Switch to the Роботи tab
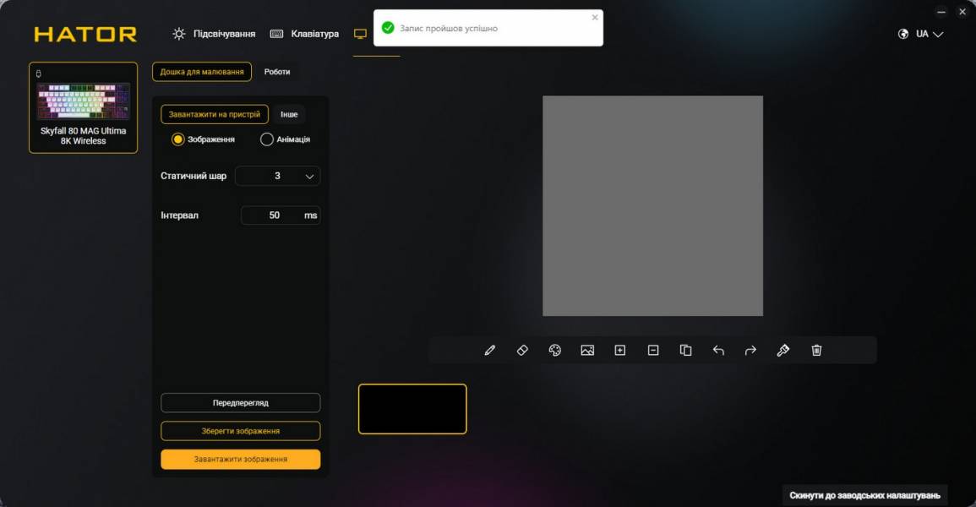 pyautogui.click(x=277, y=72)
